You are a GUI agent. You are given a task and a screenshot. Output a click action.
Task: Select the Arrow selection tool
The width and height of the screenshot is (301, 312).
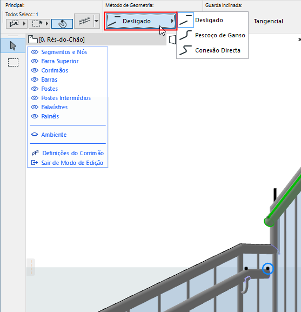click(13, 46)
